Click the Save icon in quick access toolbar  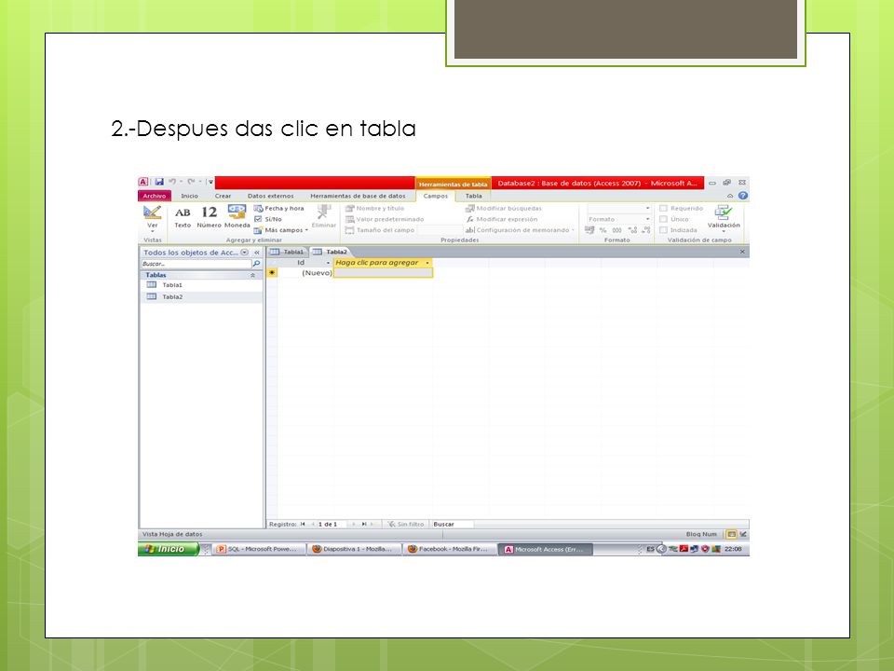159,182
